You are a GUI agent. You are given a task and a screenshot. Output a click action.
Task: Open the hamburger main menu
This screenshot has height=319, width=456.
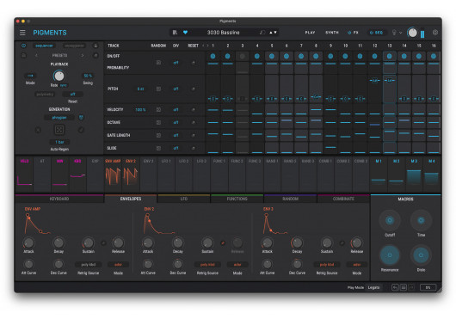[x=22, y=33]
